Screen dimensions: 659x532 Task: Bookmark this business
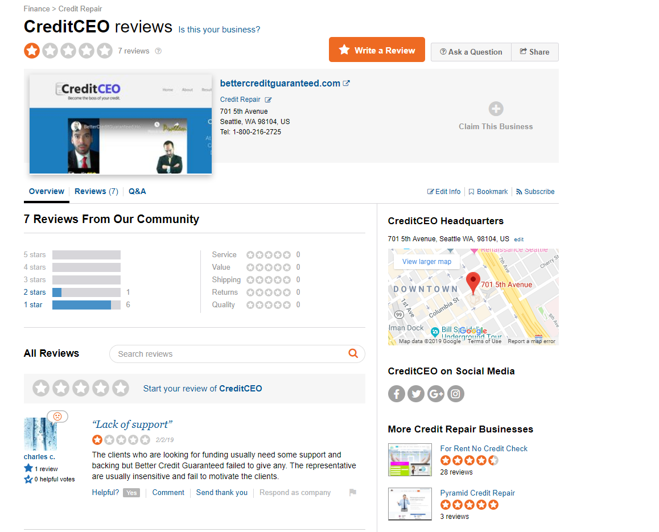point(488,192)
